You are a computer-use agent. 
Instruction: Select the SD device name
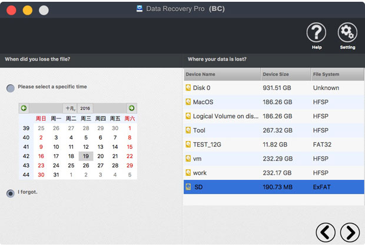point(198,187)
